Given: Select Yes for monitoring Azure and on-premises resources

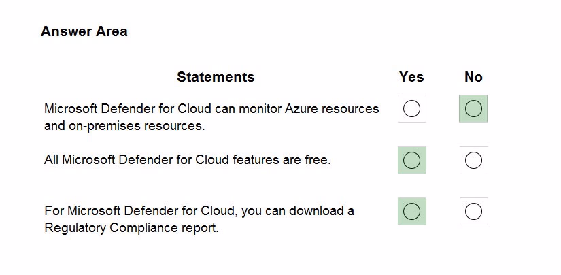Looking at the screenshot, I should click(x=412, y=108).
